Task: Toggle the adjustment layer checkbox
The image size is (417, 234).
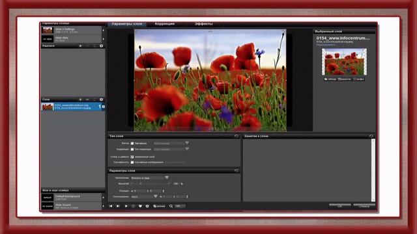Action: 132,149
